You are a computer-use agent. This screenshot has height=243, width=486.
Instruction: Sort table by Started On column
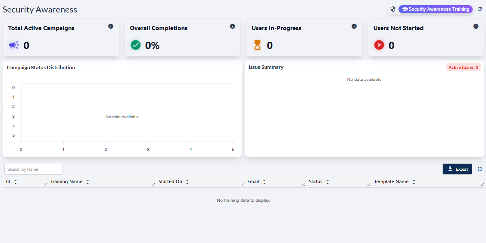[x=187, y=182]
